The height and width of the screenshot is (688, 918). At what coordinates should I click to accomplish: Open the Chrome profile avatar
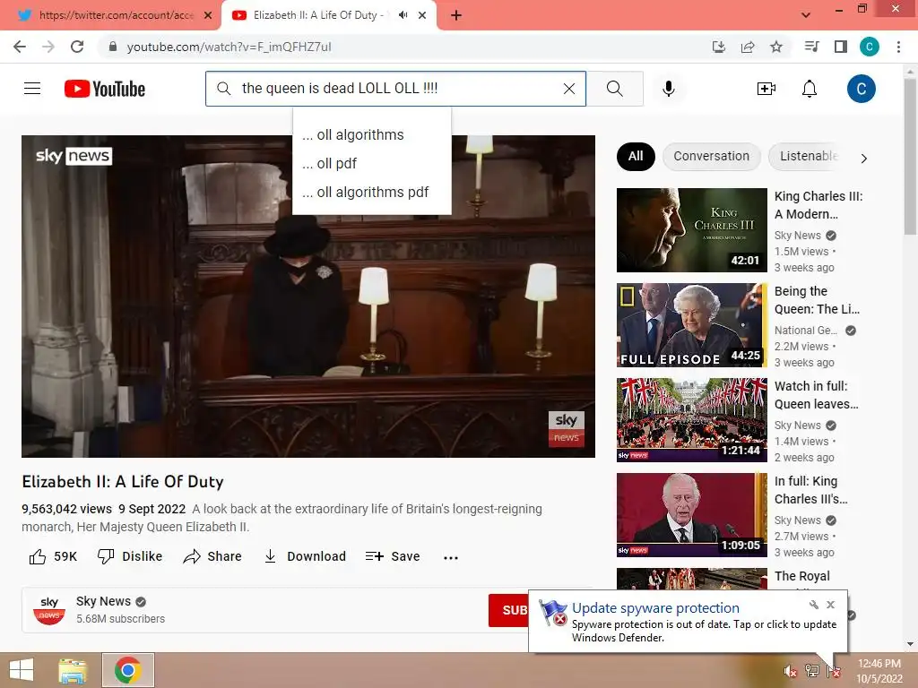(870, 47)
